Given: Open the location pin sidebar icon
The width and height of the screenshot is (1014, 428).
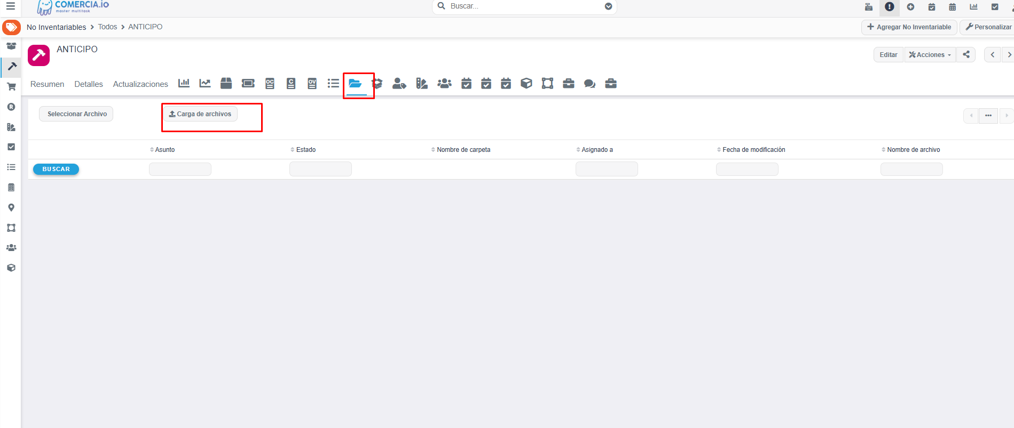Looking at the screenshot, I should point(11,207).
